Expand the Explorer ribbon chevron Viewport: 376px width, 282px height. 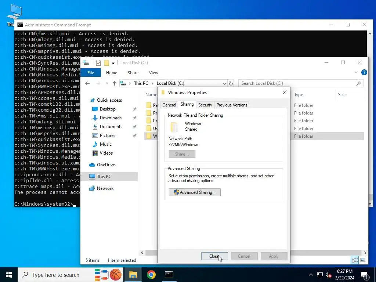point(356,72)
